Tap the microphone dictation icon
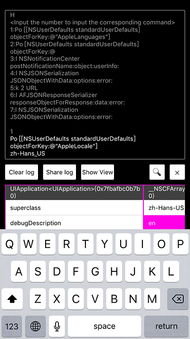190x339 pixels. [57, 326]
